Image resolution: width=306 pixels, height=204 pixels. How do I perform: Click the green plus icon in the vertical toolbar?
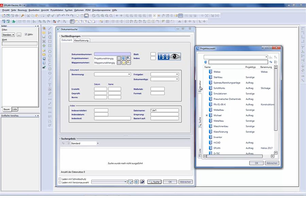44,46
